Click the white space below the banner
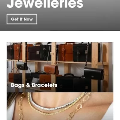 pyautogui.click(x=60, y=37)
